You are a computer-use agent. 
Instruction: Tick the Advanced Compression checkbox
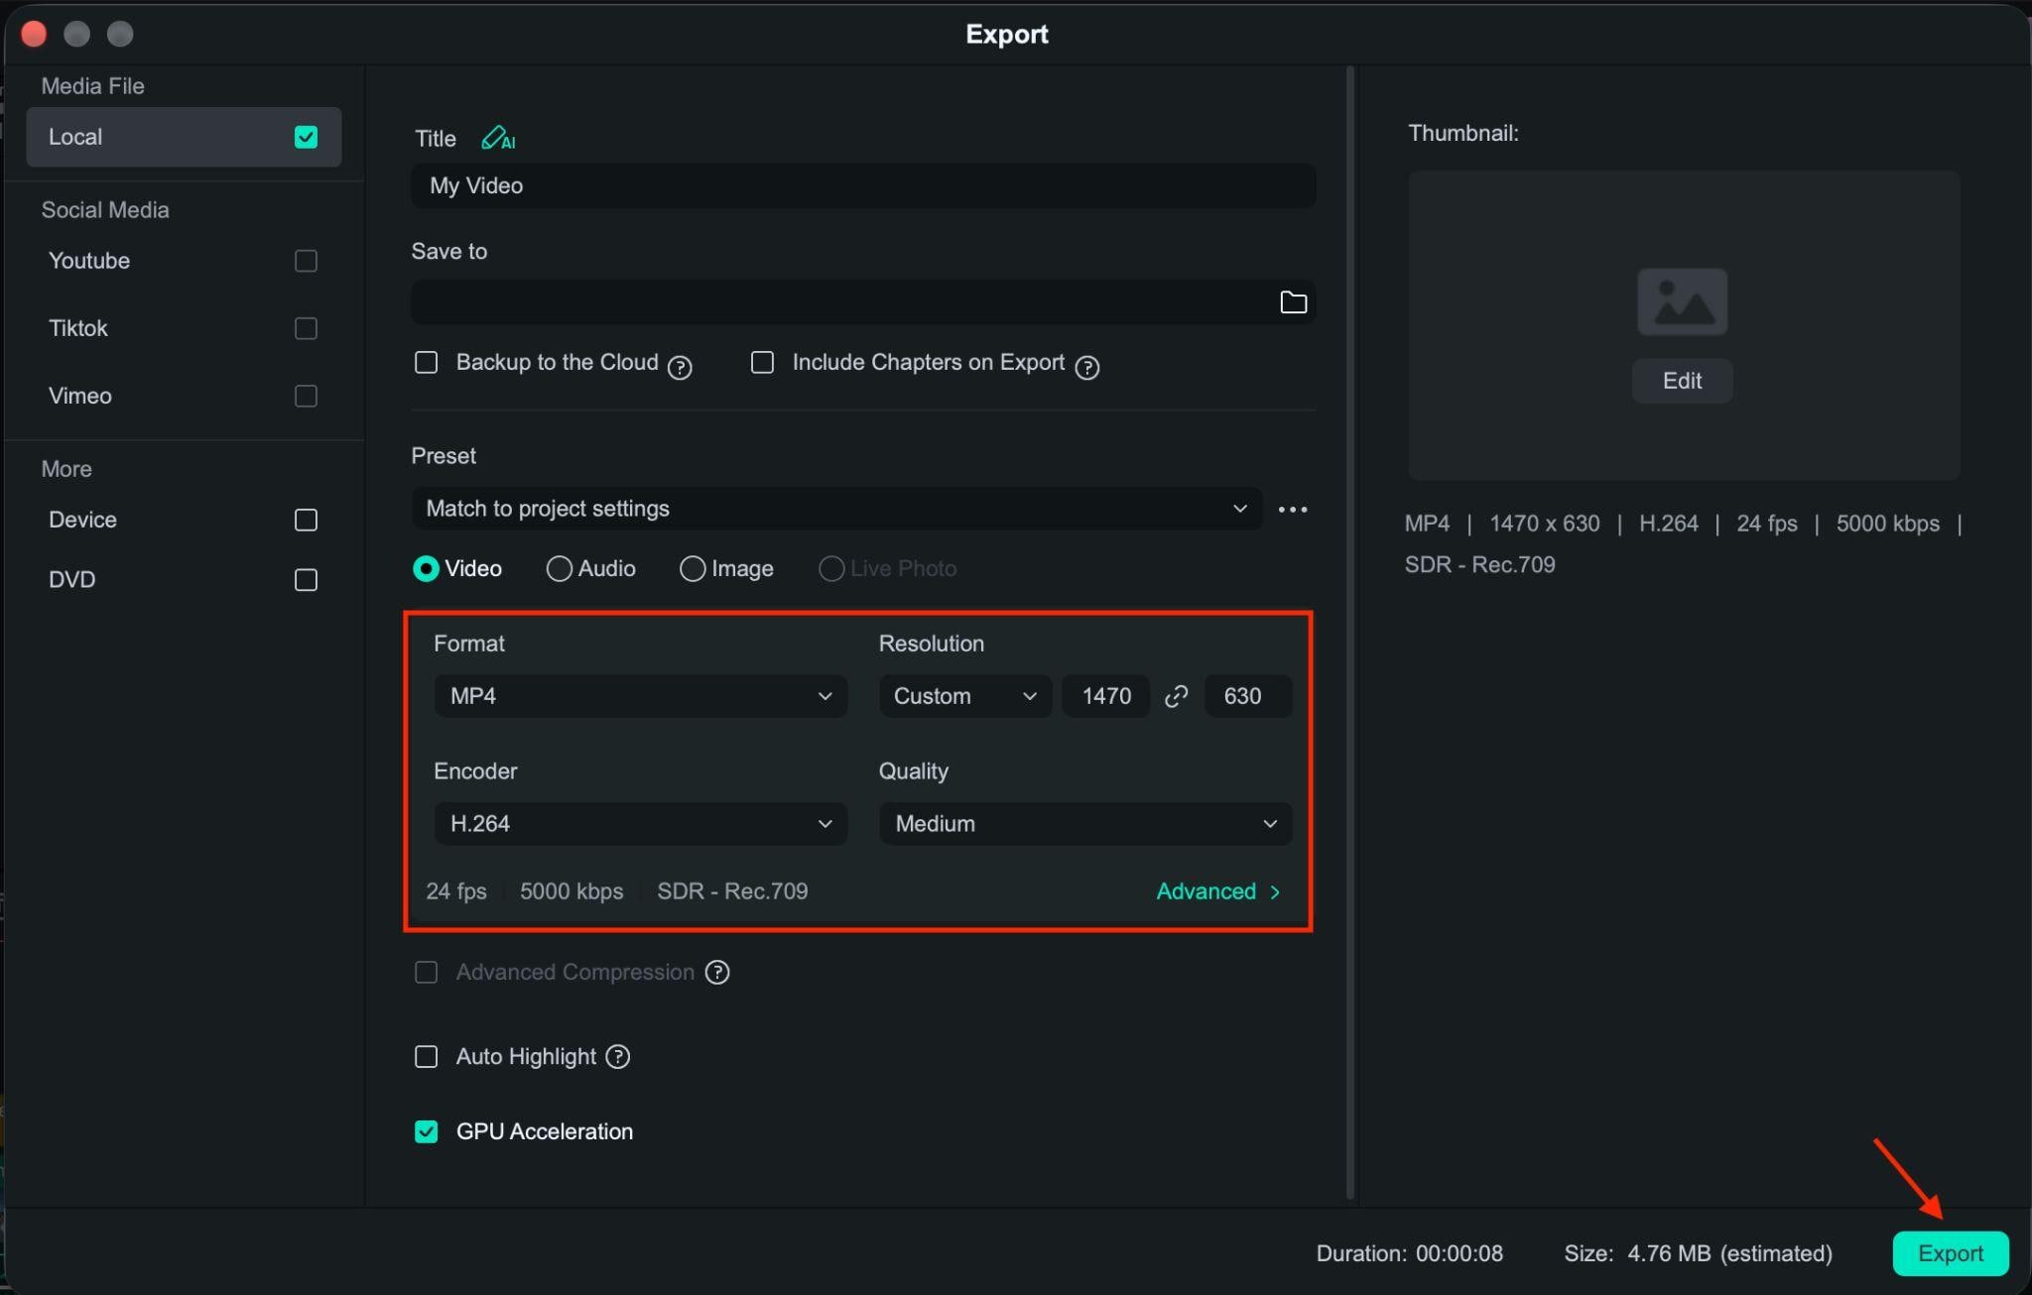tap(426, 973)
